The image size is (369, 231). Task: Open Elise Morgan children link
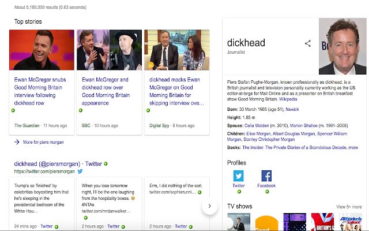[258, 133]
